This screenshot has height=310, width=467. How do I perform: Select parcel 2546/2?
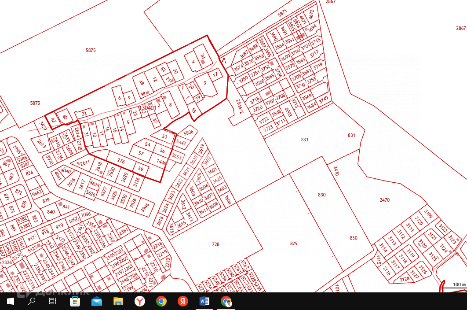point(240,107)
